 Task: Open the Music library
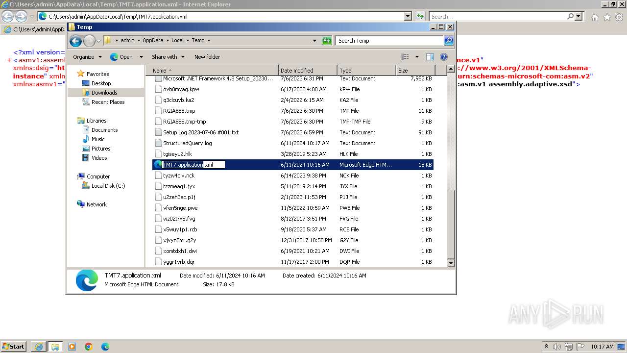pyautogui.click(x=98, y=139)
